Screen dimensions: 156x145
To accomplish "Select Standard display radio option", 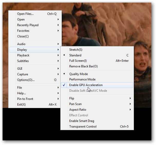I will click(97, 55).
